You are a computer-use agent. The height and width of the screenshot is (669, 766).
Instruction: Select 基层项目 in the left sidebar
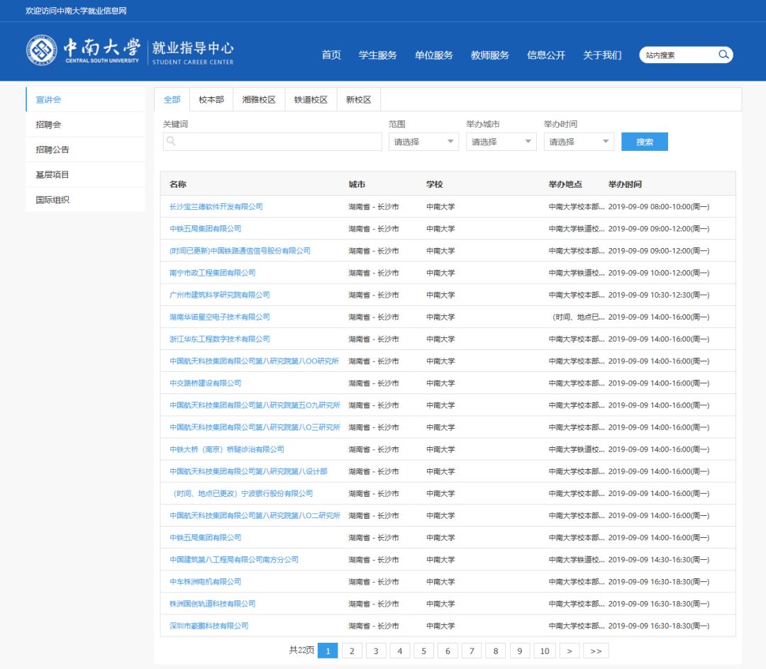[x=86, y=175]
